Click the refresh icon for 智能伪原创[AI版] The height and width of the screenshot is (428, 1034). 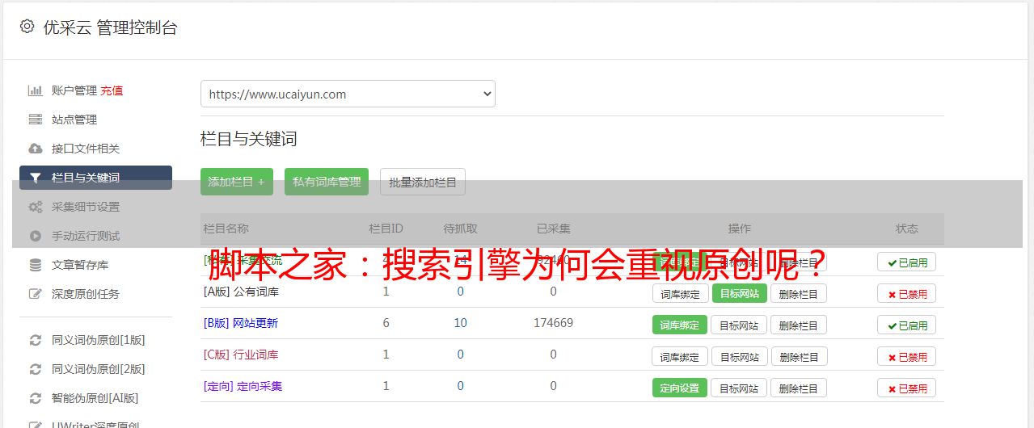click(35, 398)
